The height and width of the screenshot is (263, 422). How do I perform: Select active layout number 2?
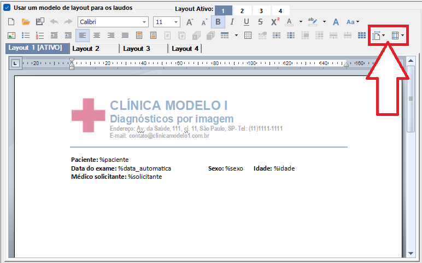click(x=242, y=10)
